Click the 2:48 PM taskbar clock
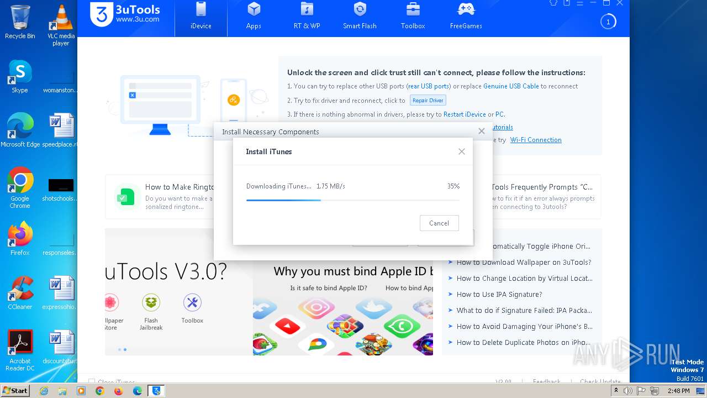 678,391
